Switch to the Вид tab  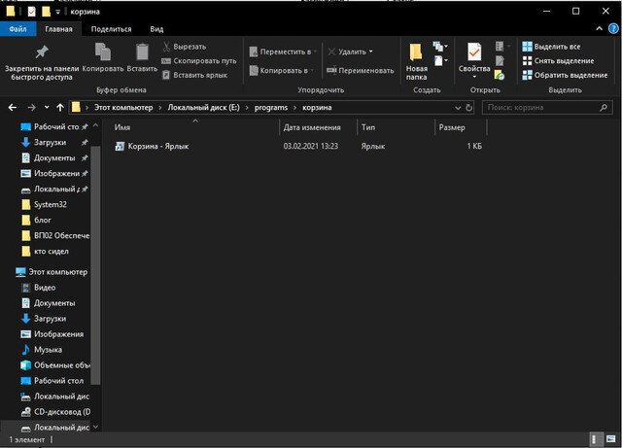[x=156, y=29]
